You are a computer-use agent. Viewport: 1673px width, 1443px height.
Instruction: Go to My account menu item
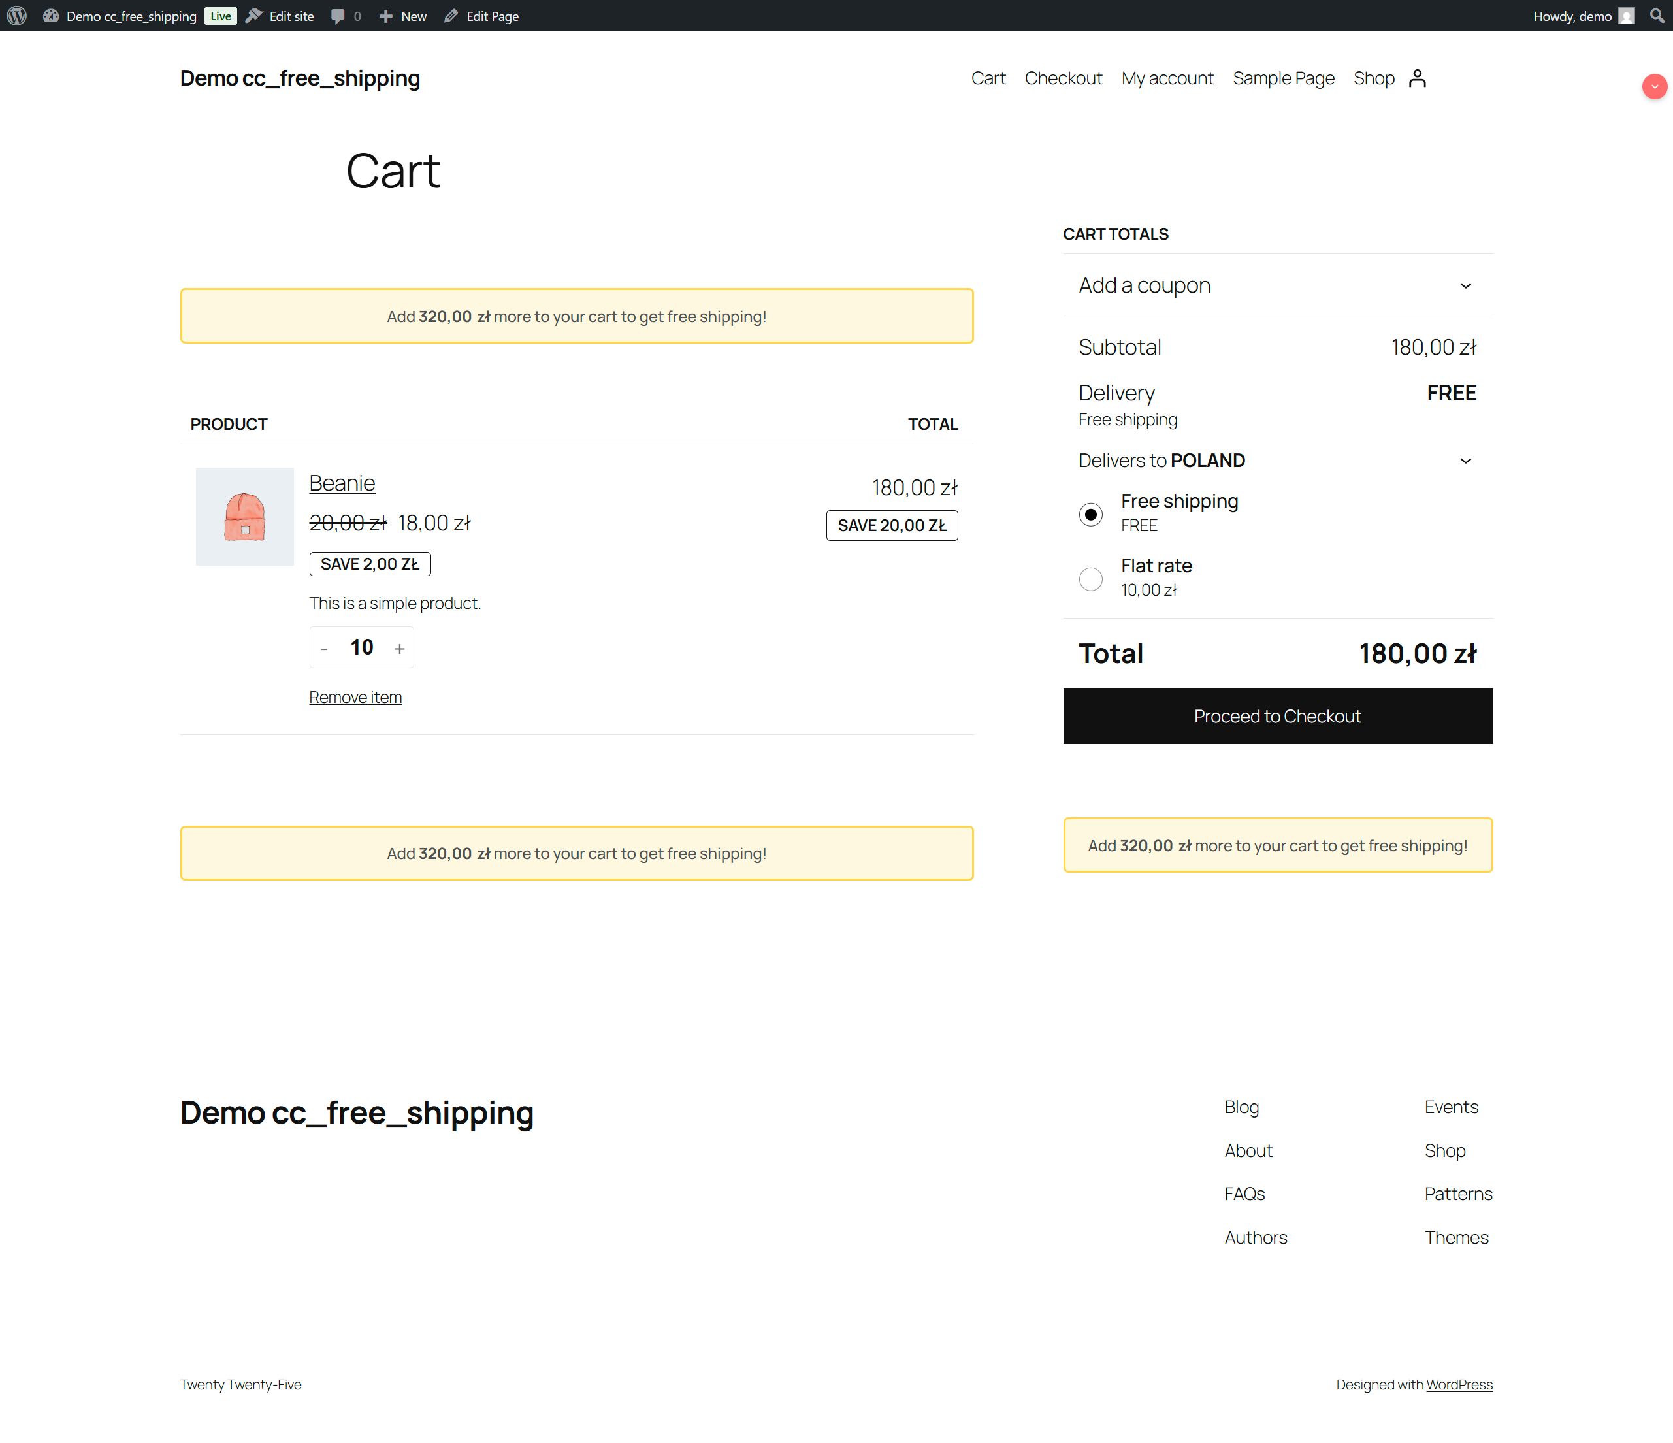pyautogui.click(x=1167, y=78)
